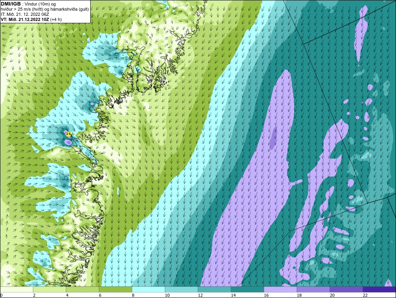Click the legend label '6'
Image resolution: width=396 pixels, height=298 pixels.
tap(100, 295)
